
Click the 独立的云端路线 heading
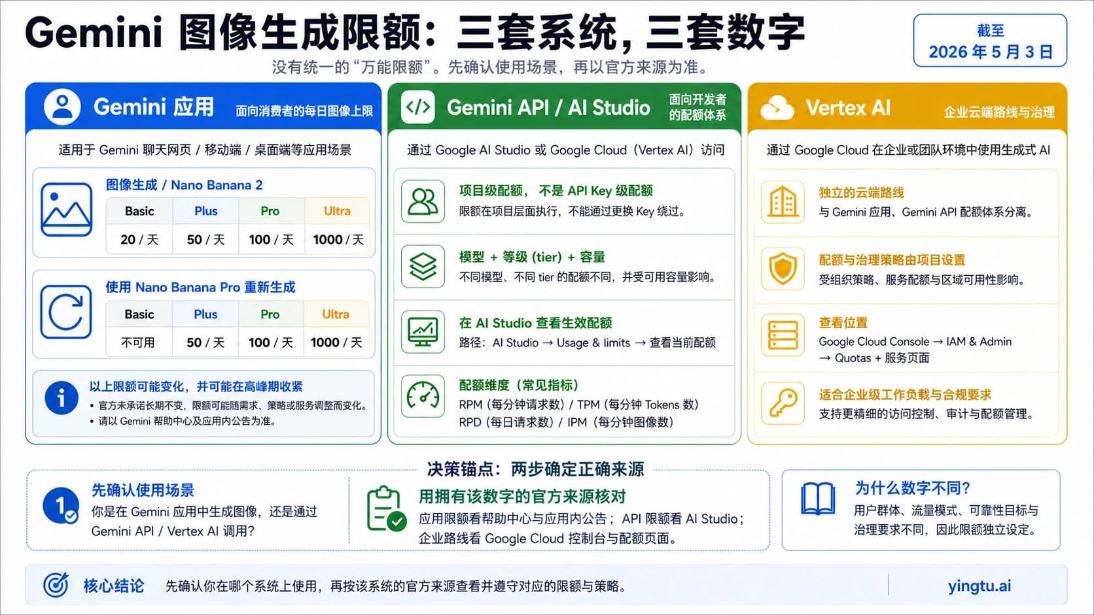(861, 192)
